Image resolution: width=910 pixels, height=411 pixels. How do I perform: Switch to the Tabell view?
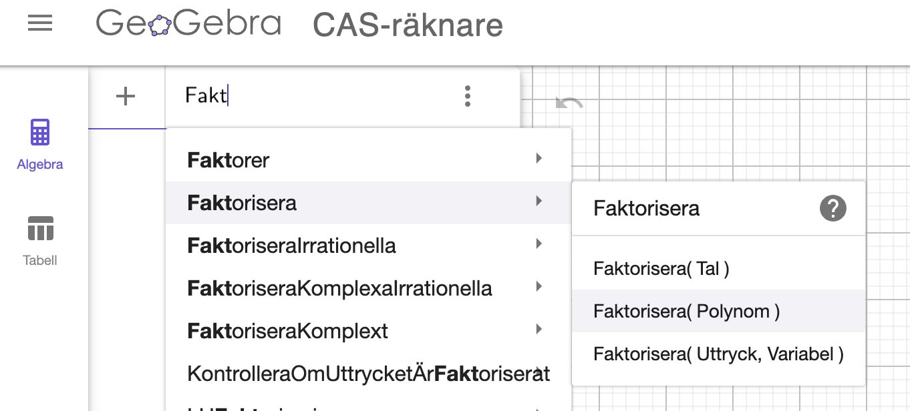39,239
